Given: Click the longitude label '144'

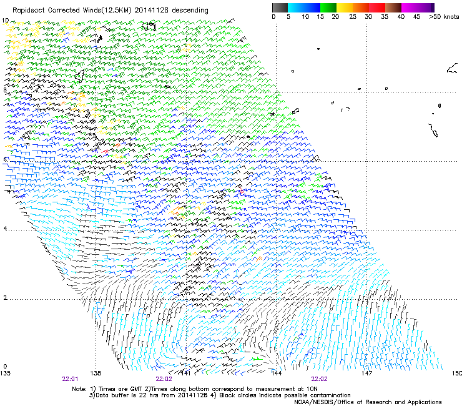Looking at the screenshot, I should click(x=277, y=374).
